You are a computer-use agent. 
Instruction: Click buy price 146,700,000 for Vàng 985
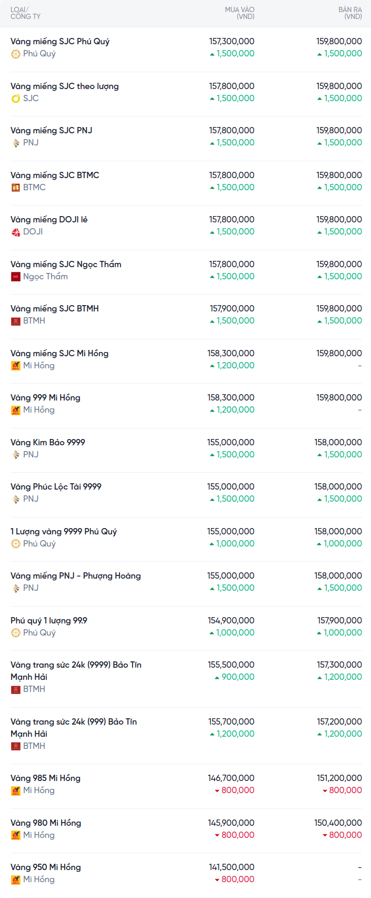(x=231, y=778)
